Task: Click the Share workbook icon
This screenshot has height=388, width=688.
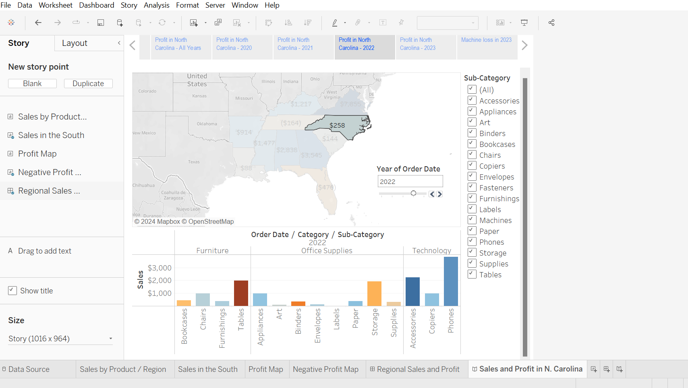Action: click(551, 23)
